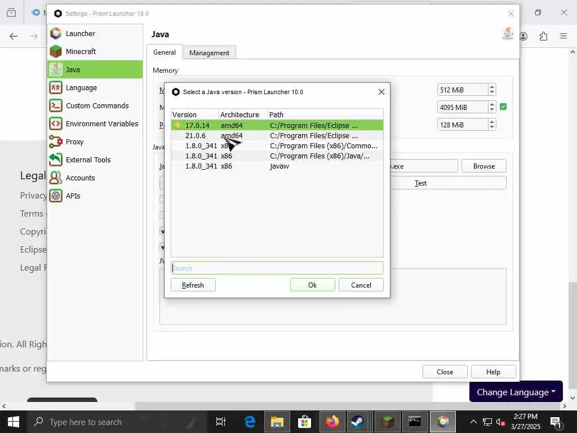Sort Java list by Architecture column
577x433 pixels.
coord(243,114)
